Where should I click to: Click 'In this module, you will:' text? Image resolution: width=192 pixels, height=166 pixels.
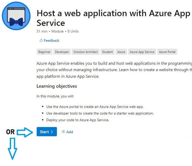[x=55, y=96]
